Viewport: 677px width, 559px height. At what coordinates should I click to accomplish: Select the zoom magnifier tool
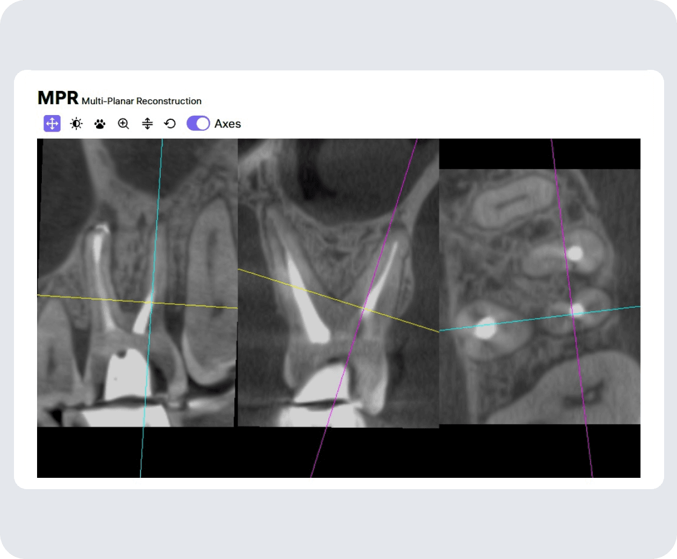[x=124, y=124]
